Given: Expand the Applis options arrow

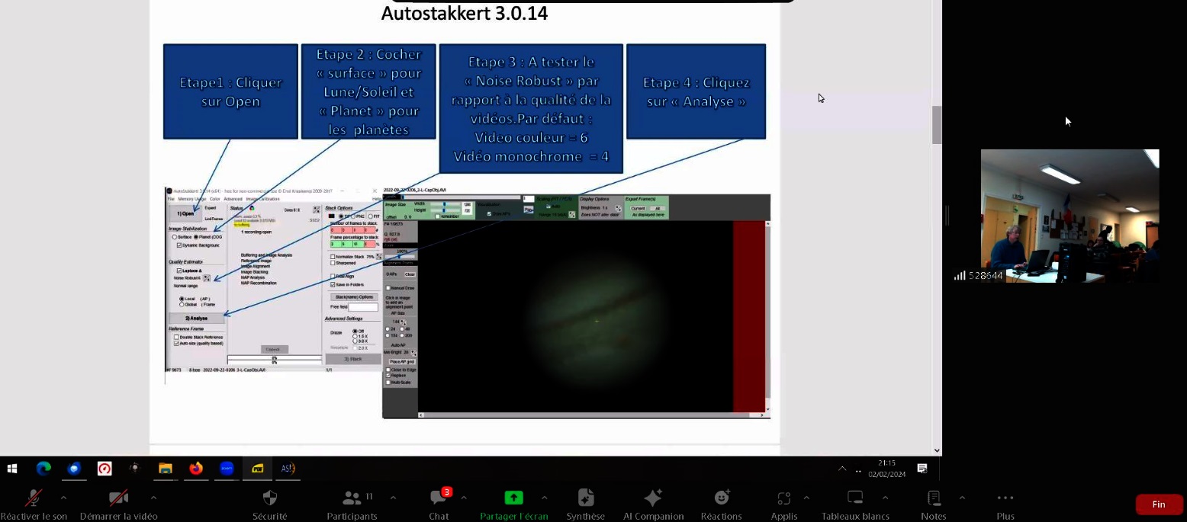Looking at the screenshot, I should pyautogui.click(x=806, y=498).
